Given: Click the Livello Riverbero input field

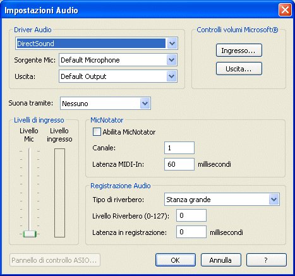Looking at the screenshot, I should coord(191,215).
